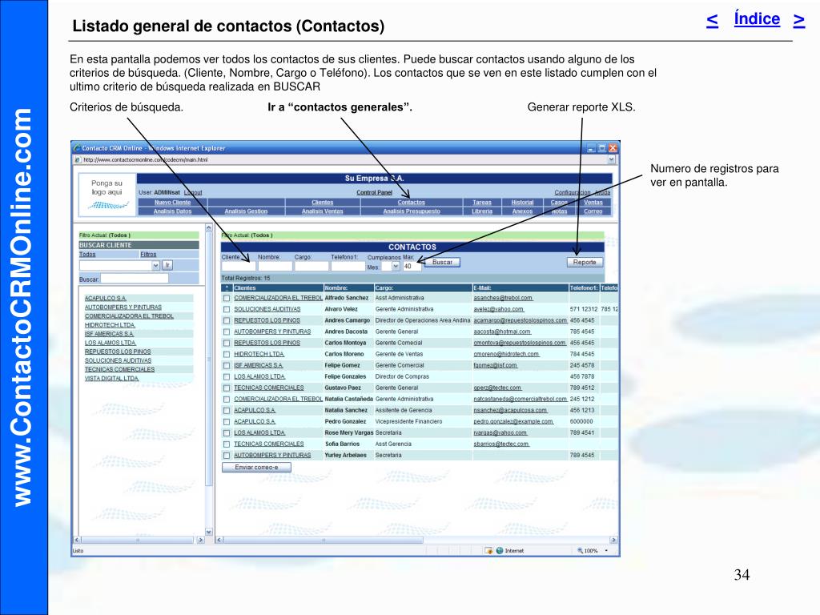The width and height of the screenshot is (820, 615).
Task: Go to the Clientes menu
Action: point(322,203)
